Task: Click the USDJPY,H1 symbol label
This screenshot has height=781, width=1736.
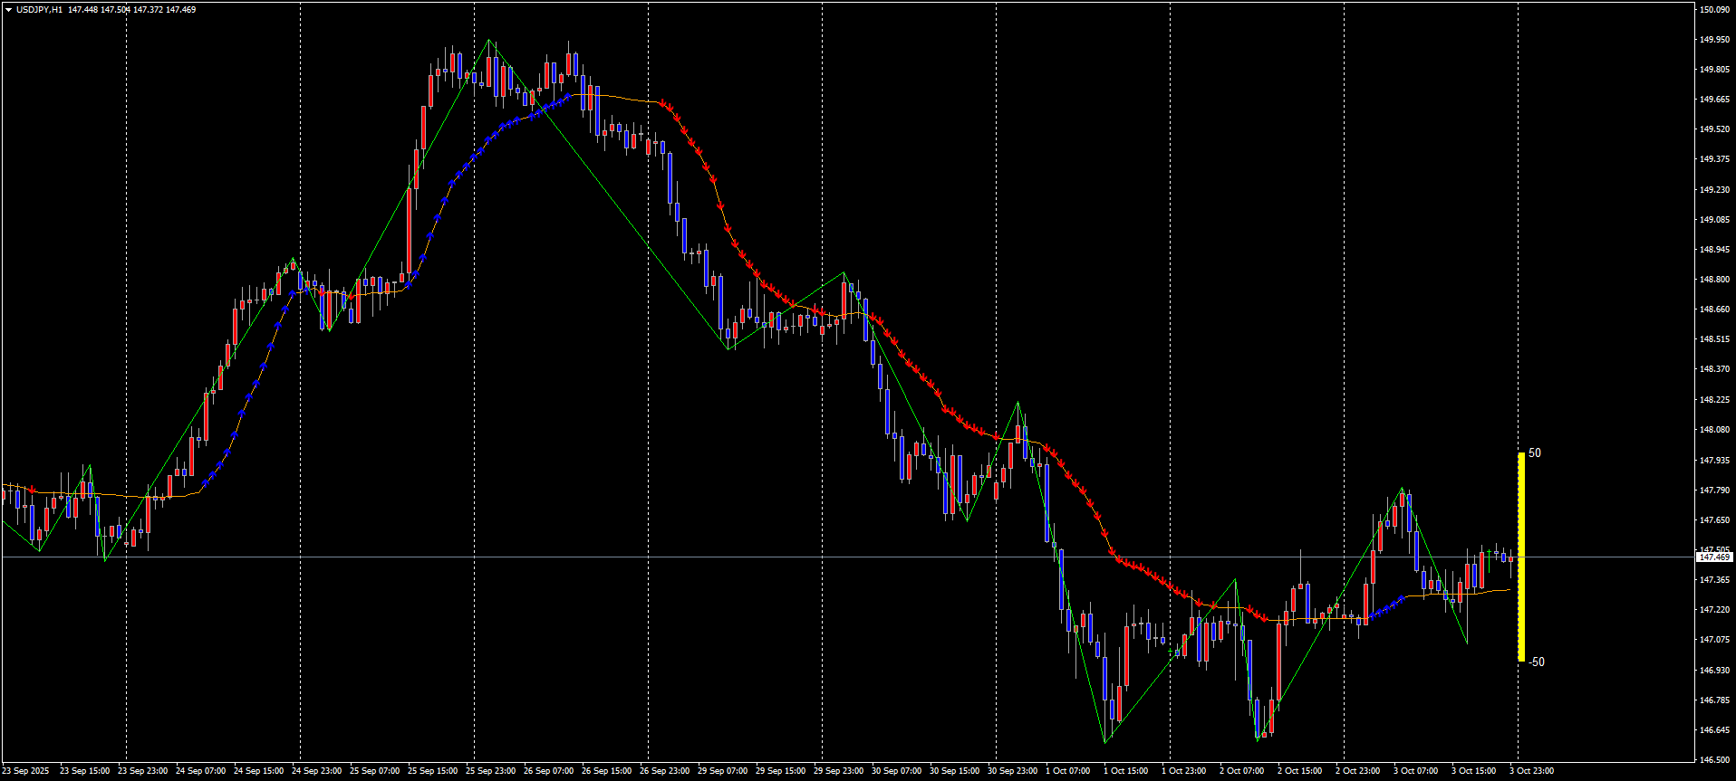Action: (x=40, y=10)
